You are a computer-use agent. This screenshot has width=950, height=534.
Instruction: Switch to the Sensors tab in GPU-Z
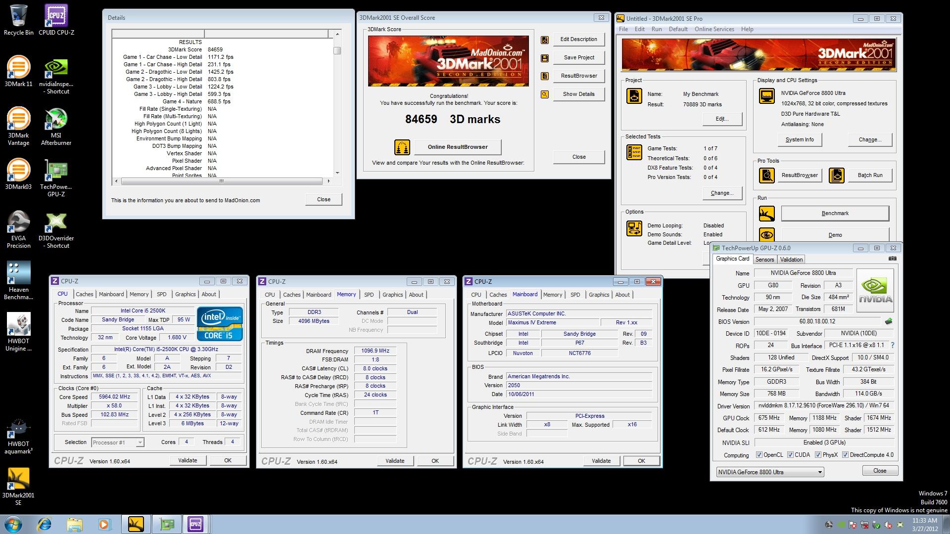pyautogui.click(x=764, y=260)
